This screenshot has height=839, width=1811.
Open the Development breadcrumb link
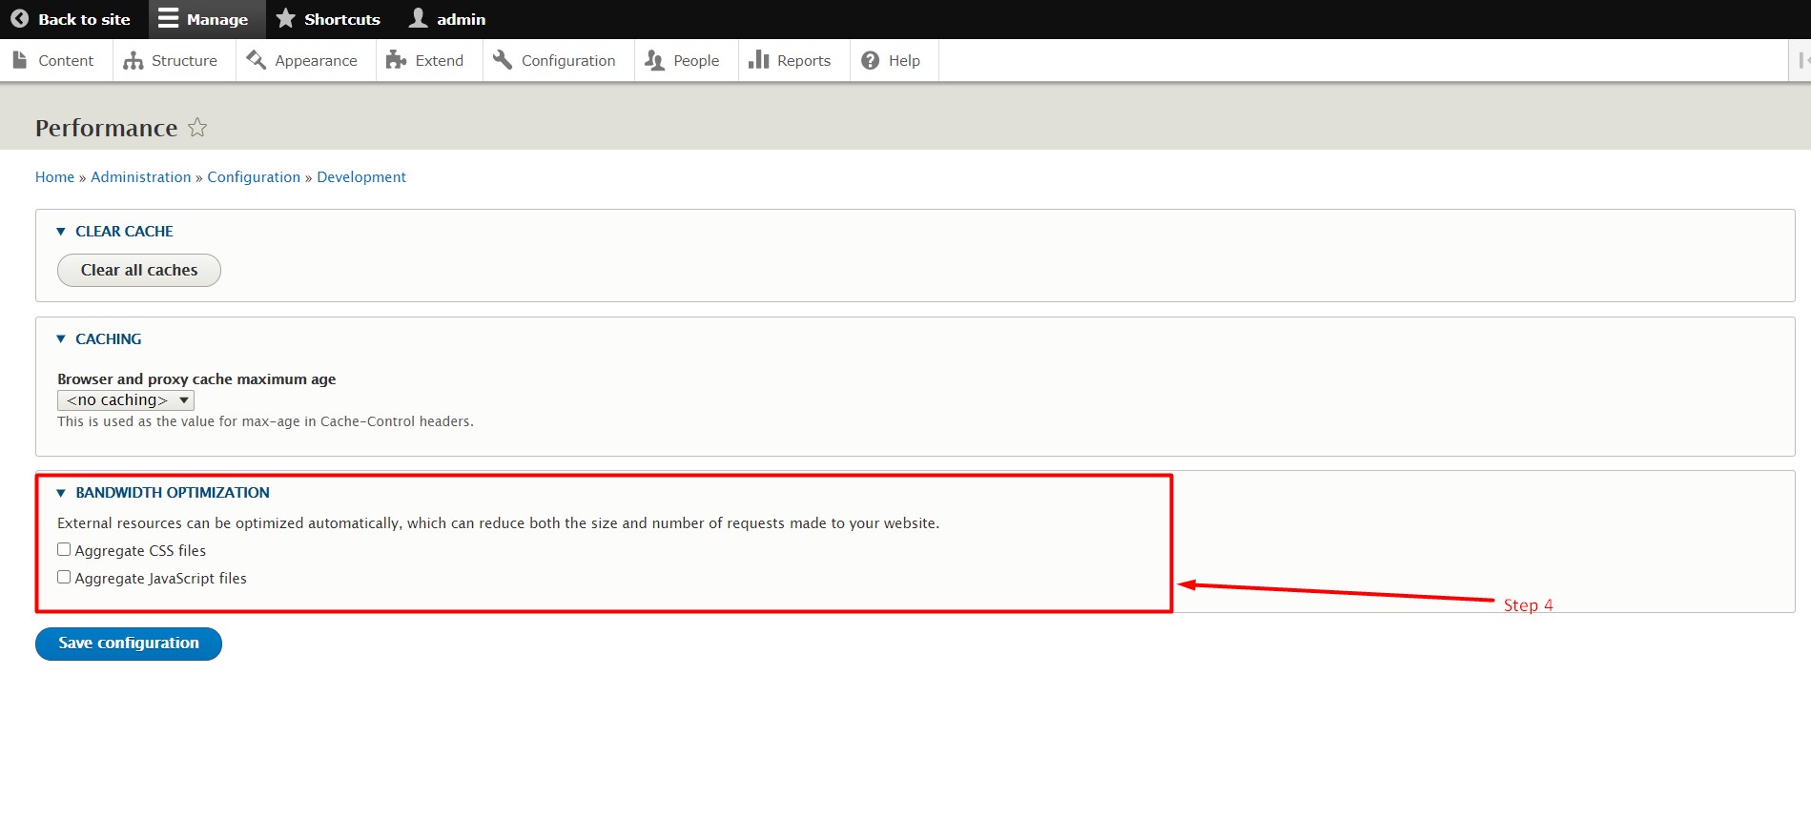coord(361,177)
